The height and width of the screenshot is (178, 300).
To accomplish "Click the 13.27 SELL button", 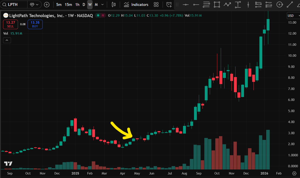I will click(x=10, y=24).
